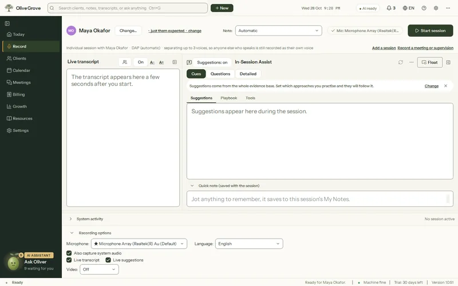Open the Video Off dropdown
Viewport: 458px width, 286px height.
pos(99,269)
